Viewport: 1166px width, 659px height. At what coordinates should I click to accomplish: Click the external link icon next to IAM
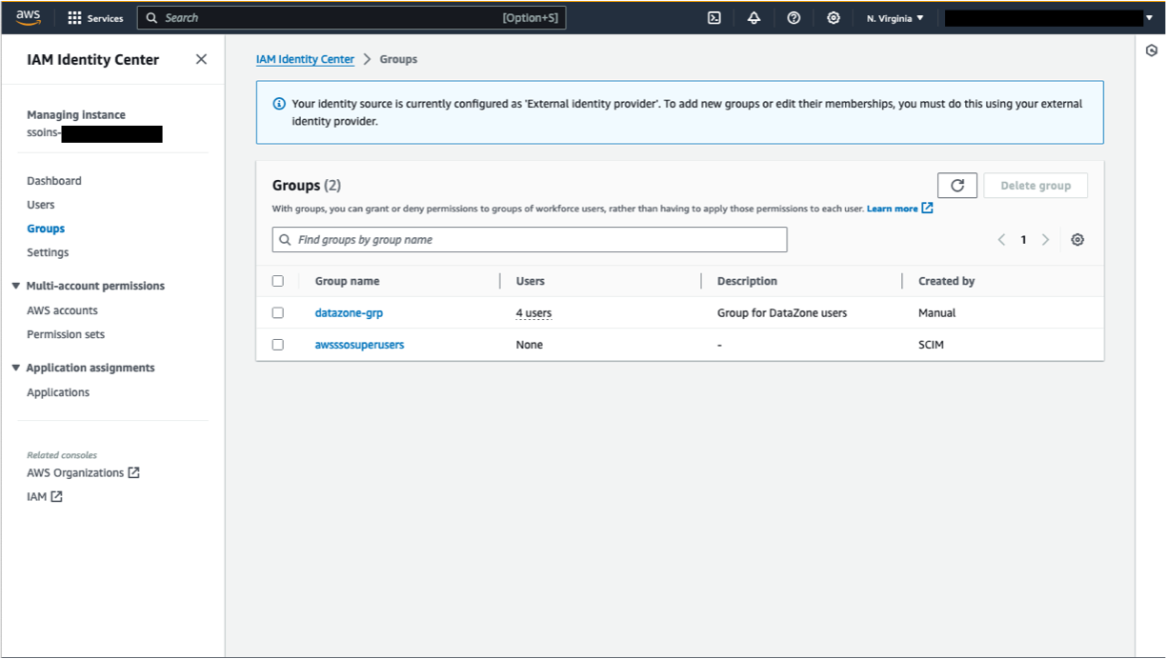[x=56, y=496]
